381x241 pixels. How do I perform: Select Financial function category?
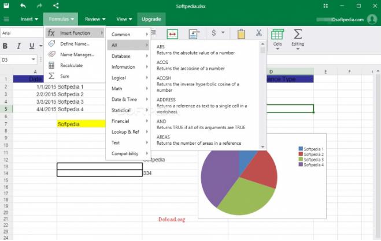pyautogui.click(x=128, y=121)
